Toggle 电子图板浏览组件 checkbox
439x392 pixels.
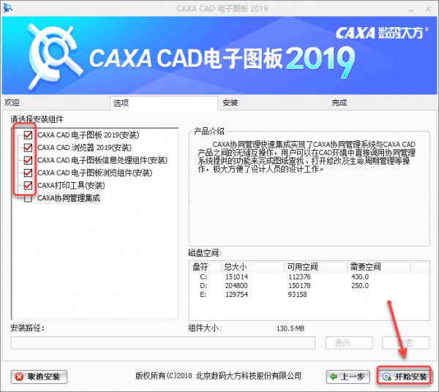point(28,173)
